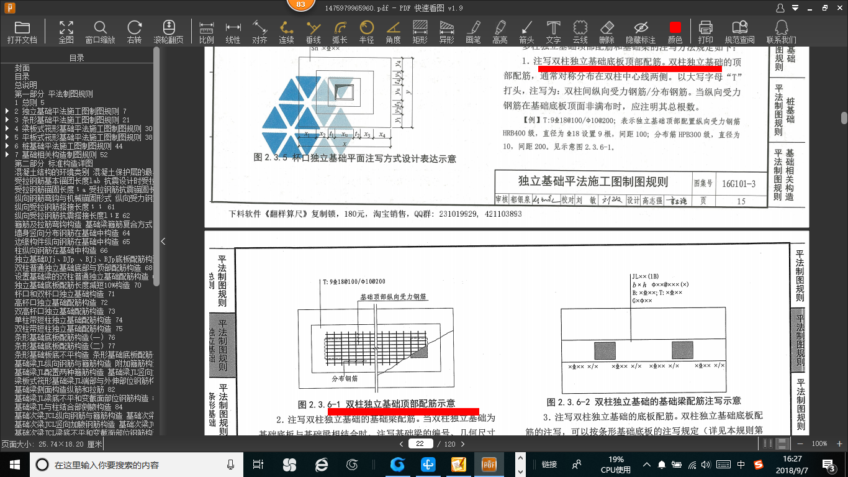Screen dimensions: 848x477
Task: Select the 云线 cloud line tool
Action: (580, 32)
